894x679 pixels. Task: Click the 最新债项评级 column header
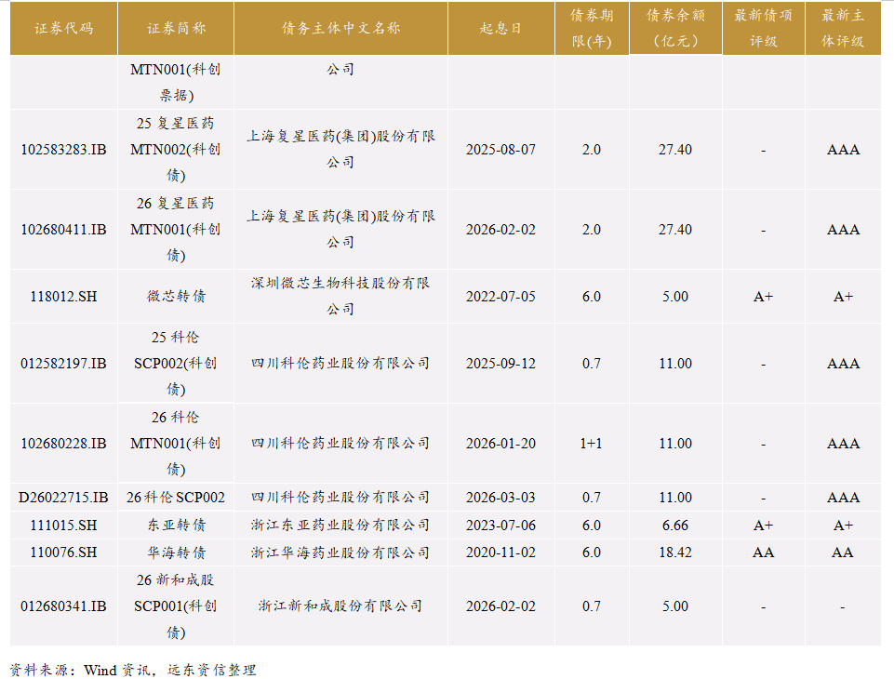click(764, 29)
